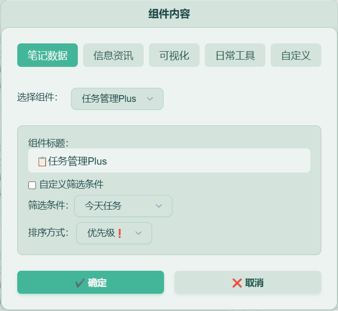Image resolution: width=338 pixels, height=311 pixels.
Task: Click the chevron arrow beside 今天任务
Action: 159,206
